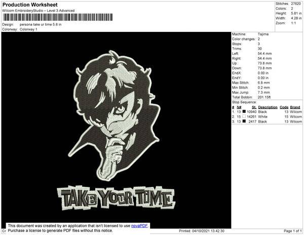Image resolution: width=304 pixels, height=235 pixels.
Task: Click the 'Brand' column header
Action: point(295,107)
